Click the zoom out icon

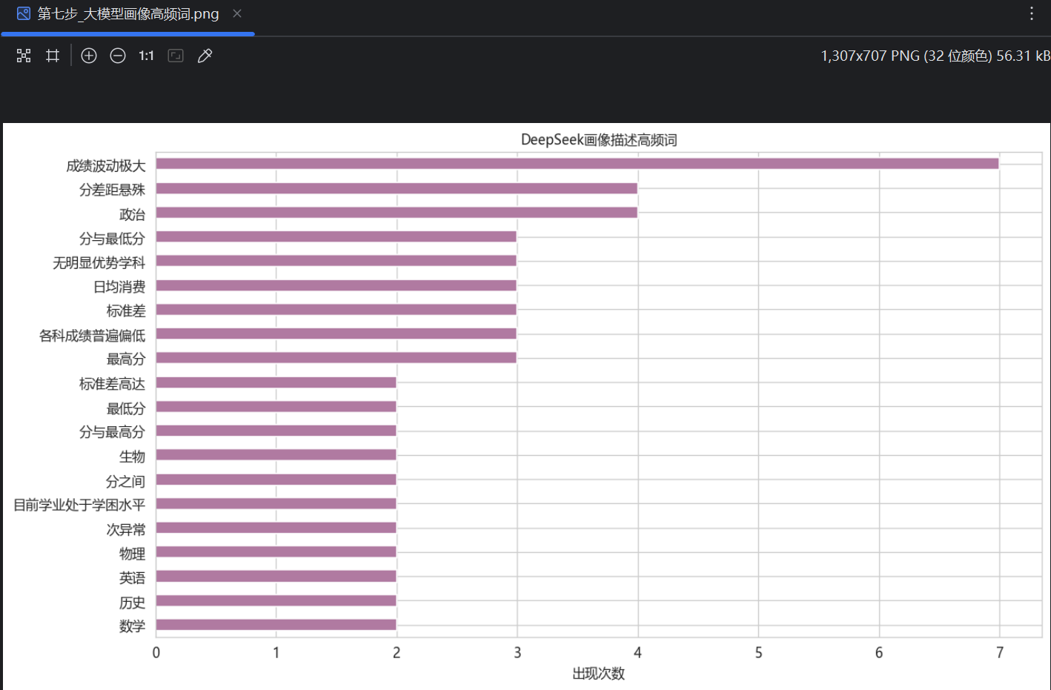[x=118, y=56]
